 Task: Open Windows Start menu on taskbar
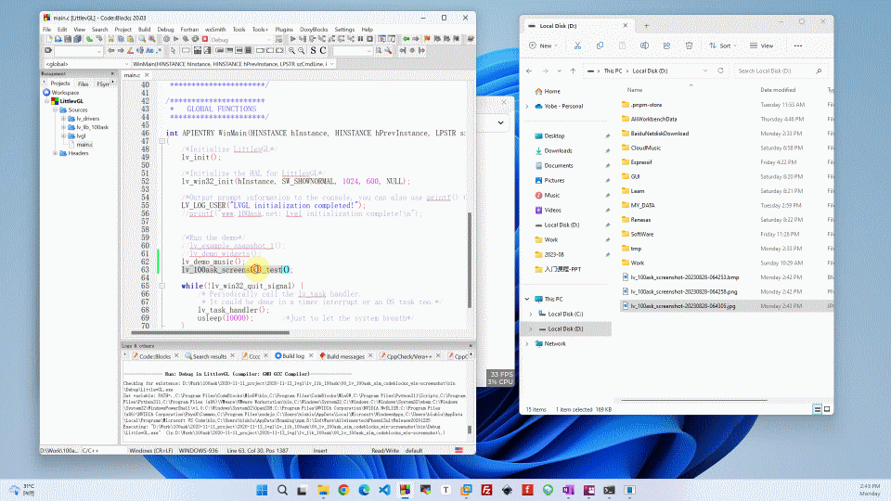pyautogui.click(x=262, y=490)
